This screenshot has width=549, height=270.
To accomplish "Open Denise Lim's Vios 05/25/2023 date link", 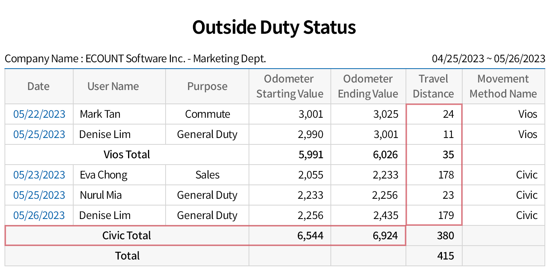I will [39, 134].
